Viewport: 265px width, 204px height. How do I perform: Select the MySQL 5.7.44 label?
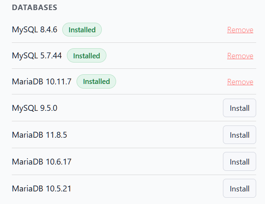pos(37,56)
